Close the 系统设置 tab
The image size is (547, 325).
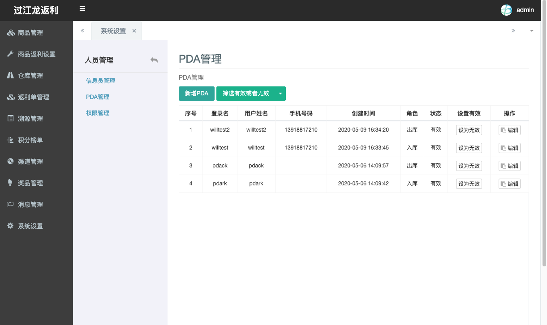[x=134, y=31]
